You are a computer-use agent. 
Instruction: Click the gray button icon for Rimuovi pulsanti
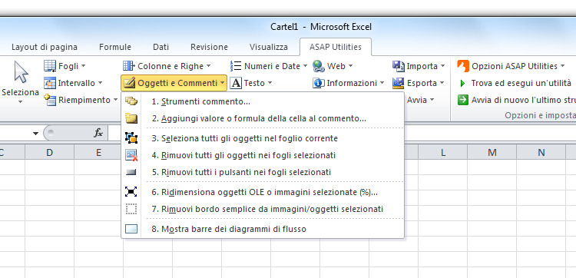tap(131, 172)
